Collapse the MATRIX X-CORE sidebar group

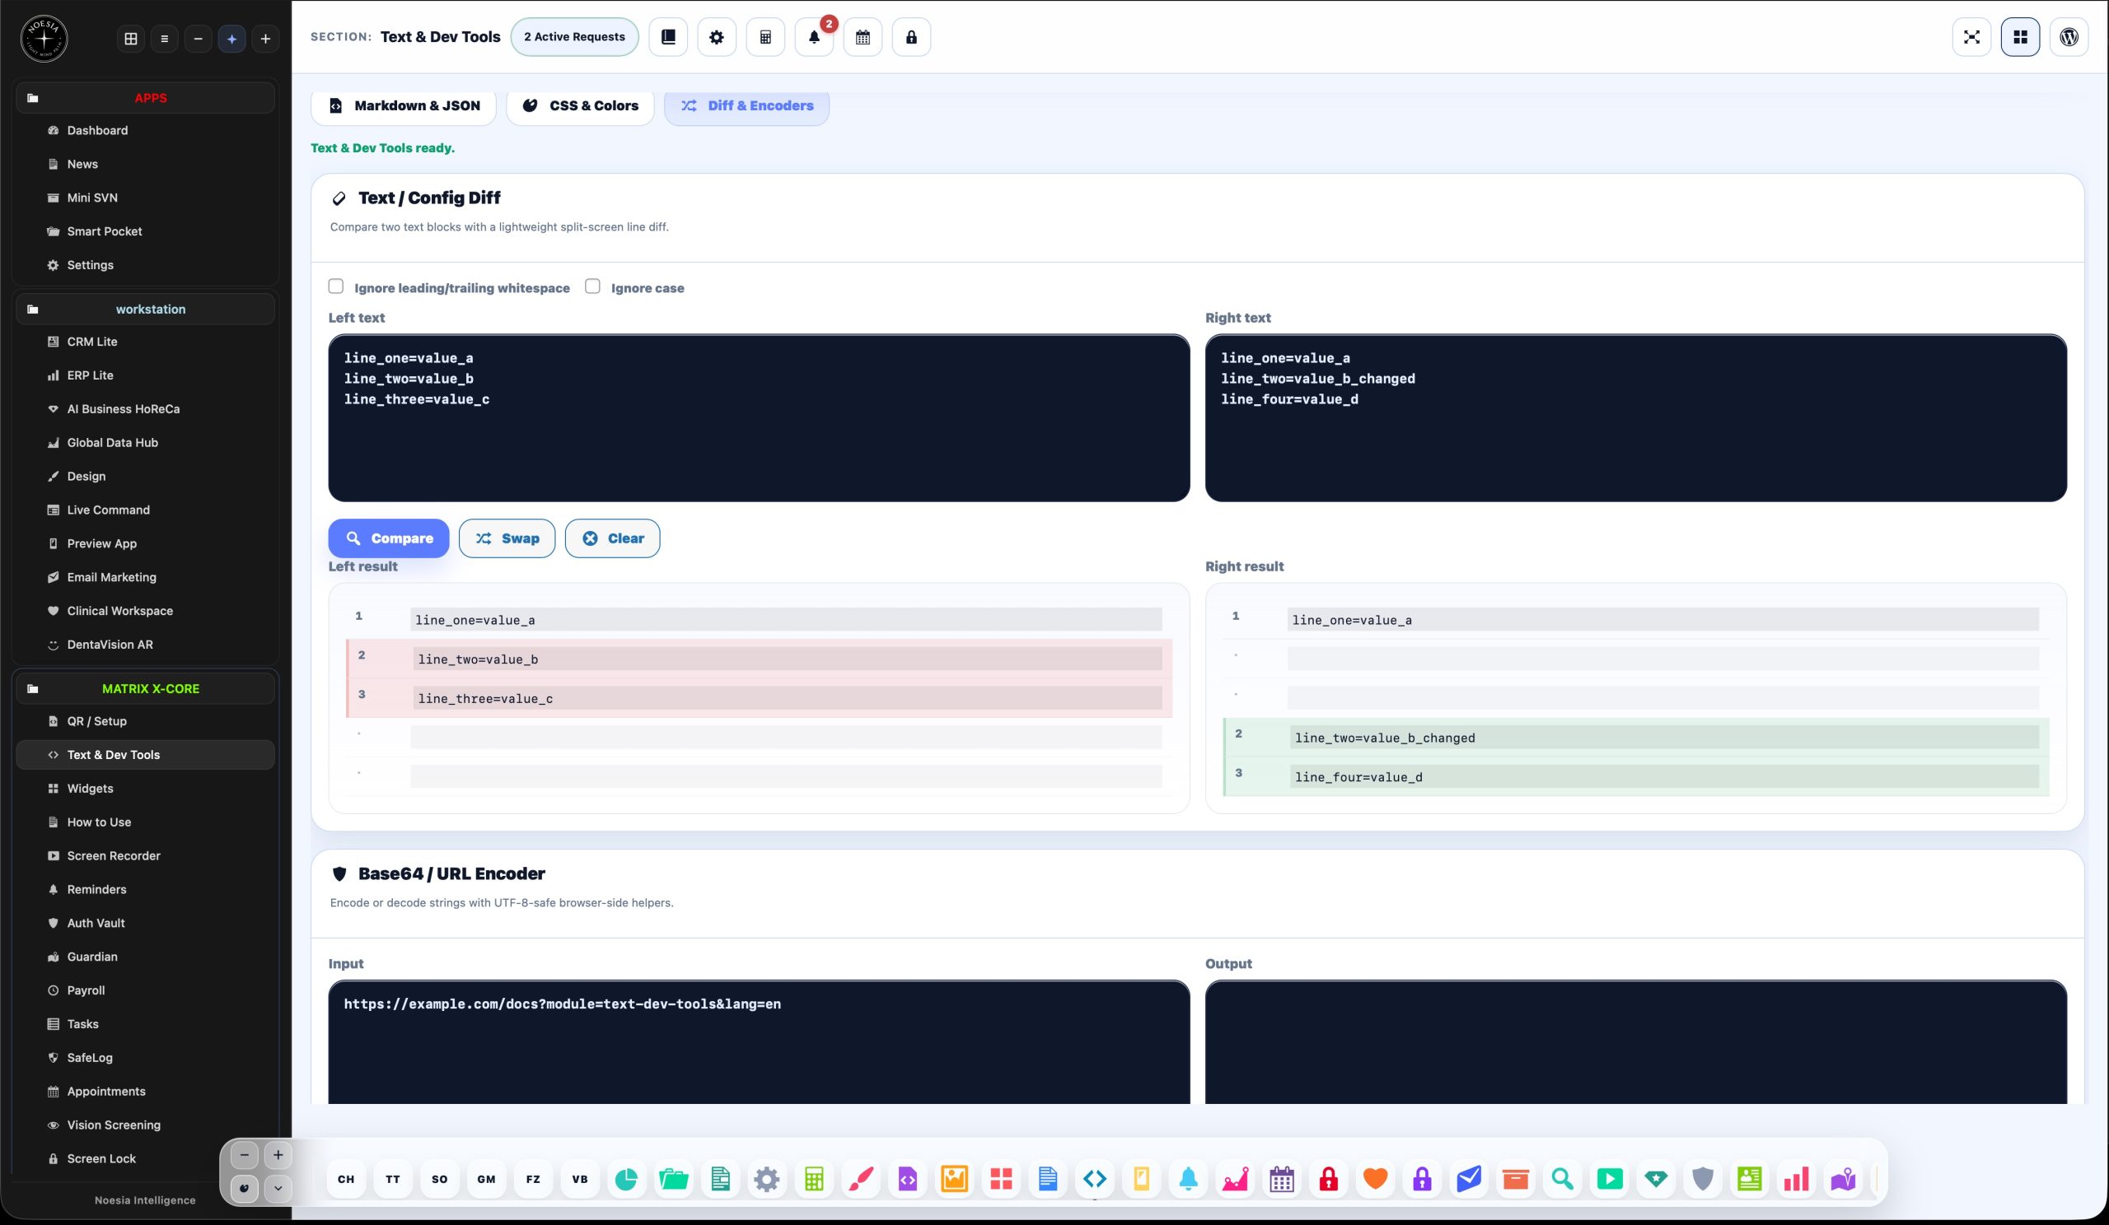[x=145, y=689]
